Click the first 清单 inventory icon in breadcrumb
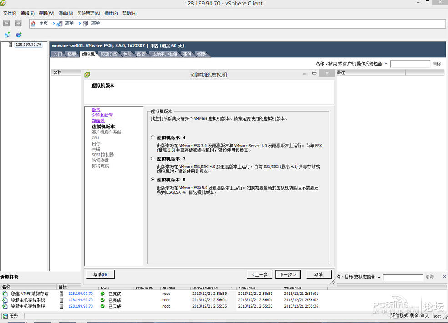Screen dimensions: 448x323 click(x=60, y=24)
